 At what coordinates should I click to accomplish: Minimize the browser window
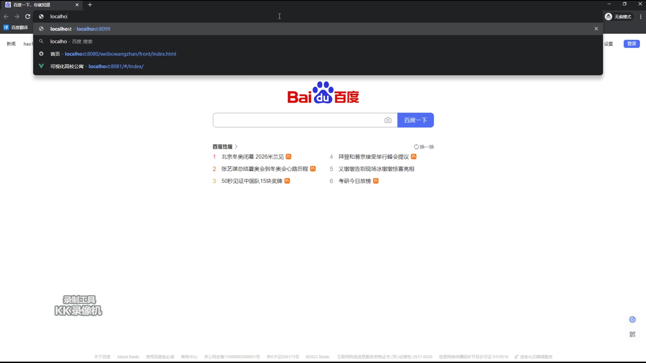click(609, 4)
